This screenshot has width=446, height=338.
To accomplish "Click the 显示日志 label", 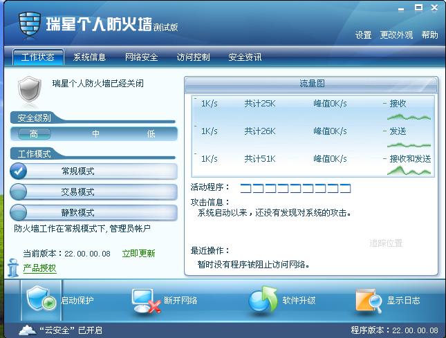I will [403, 301].
